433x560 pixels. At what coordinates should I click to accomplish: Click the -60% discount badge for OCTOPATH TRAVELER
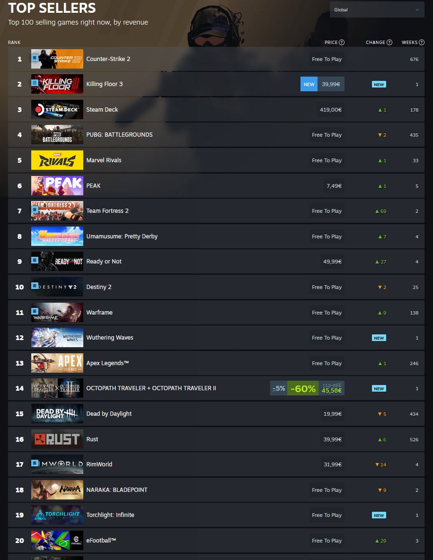303,388
